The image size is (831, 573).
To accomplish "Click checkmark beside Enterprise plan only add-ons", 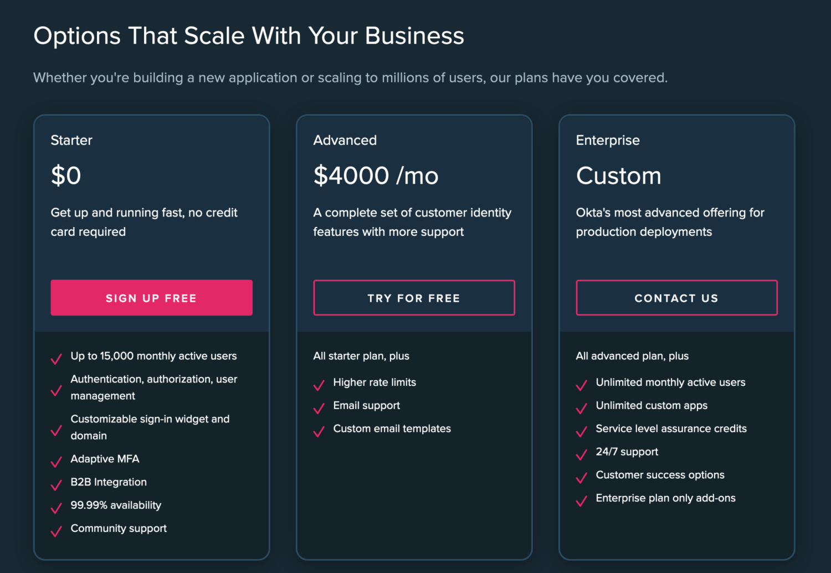I will [x=581, y=501].
